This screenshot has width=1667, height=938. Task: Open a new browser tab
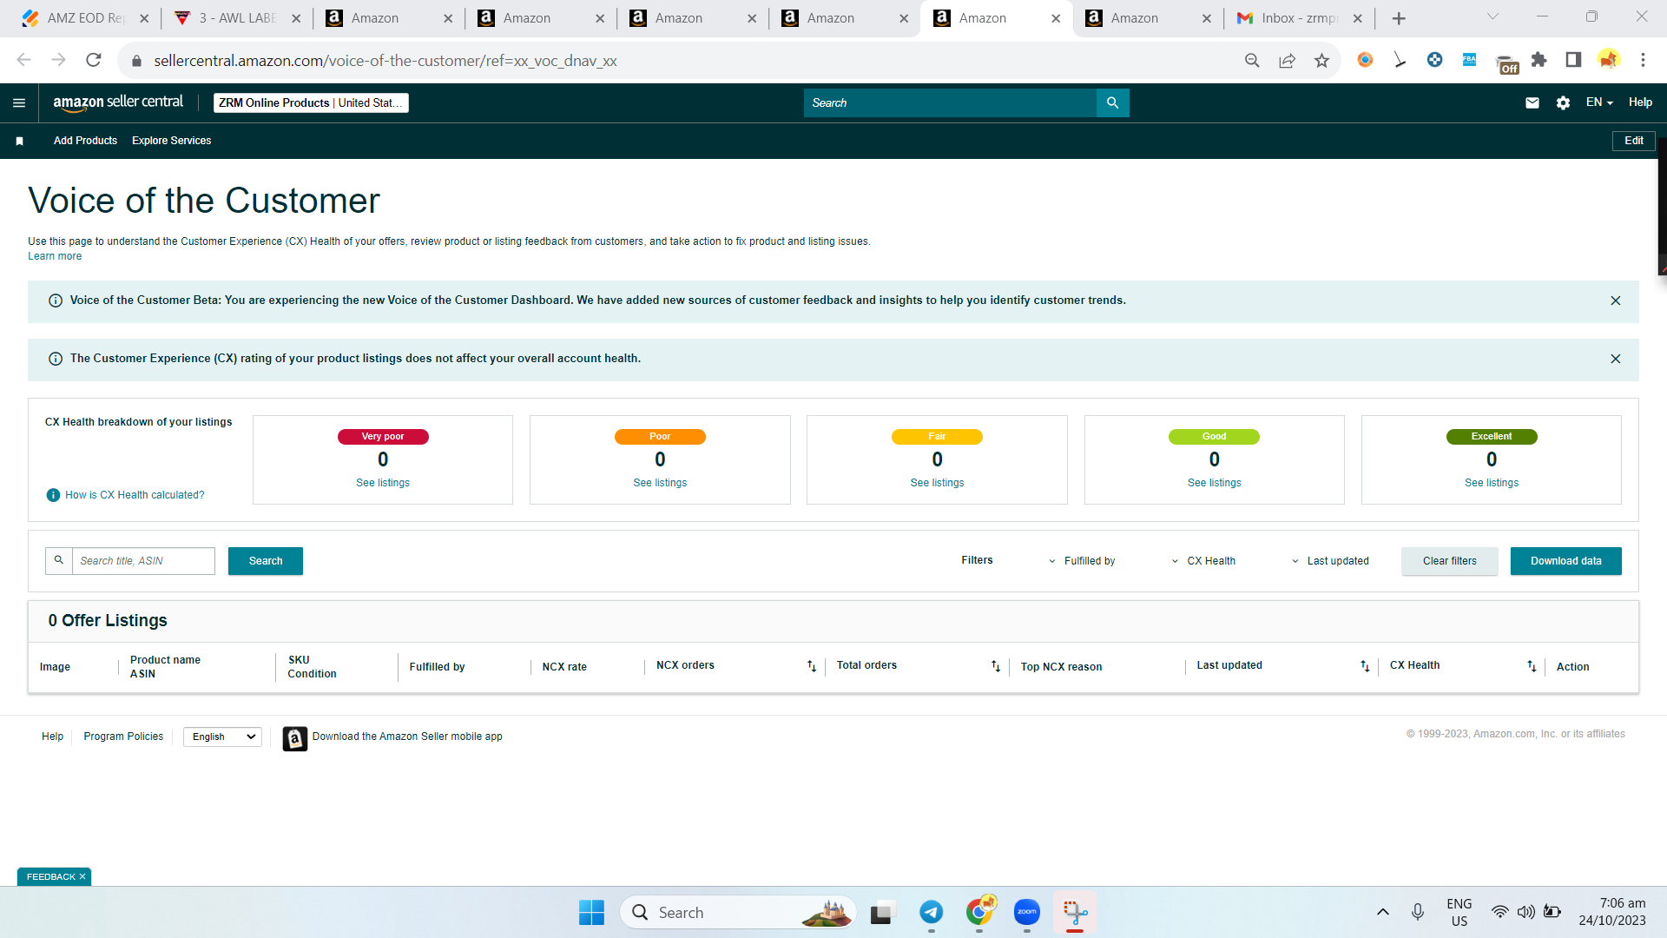click(1399, 18)
